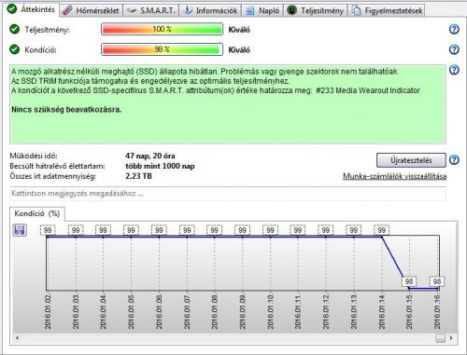Click the help icon beside Kondíció bar

point(454,49)
